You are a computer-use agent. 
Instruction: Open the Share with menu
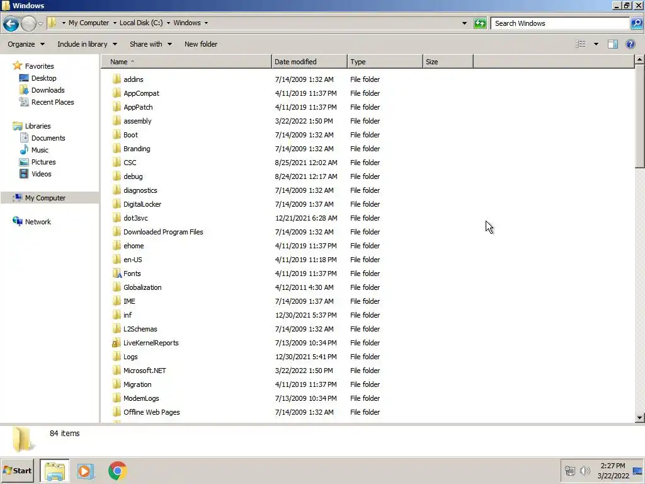[151, 44]
